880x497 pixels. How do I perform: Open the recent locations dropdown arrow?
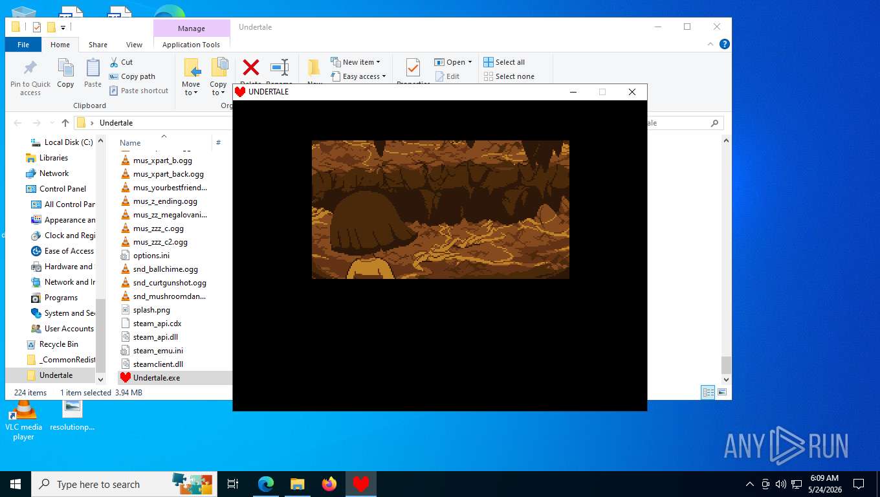click(52, 123)
